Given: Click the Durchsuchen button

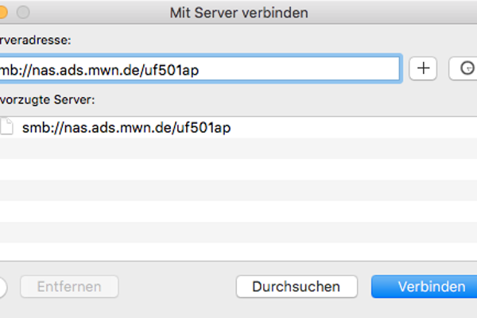Looking at the screenshot, I should [x=296, y=287].
